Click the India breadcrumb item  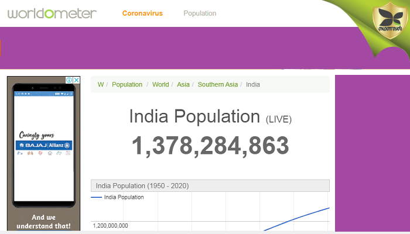coord(253,84)
